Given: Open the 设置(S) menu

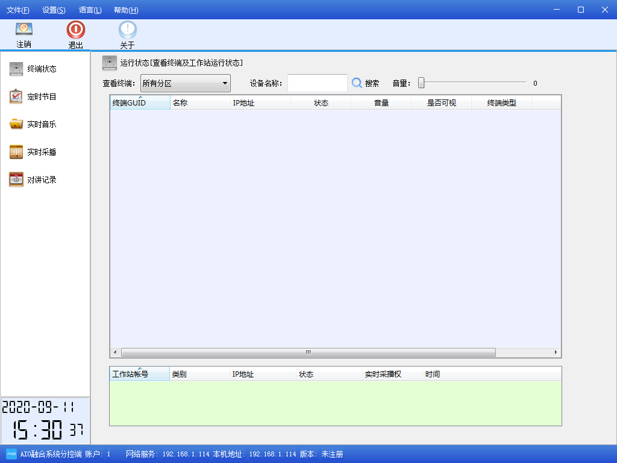Looking at the screenshot, I should 54,10.
